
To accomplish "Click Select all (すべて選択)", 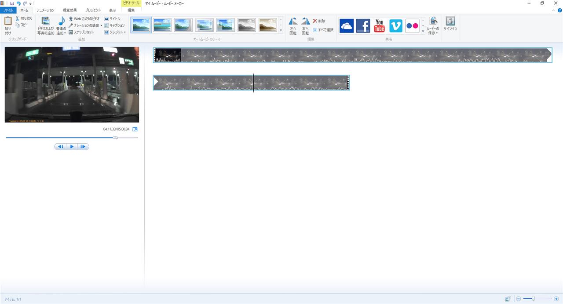I will pos(323,30).
